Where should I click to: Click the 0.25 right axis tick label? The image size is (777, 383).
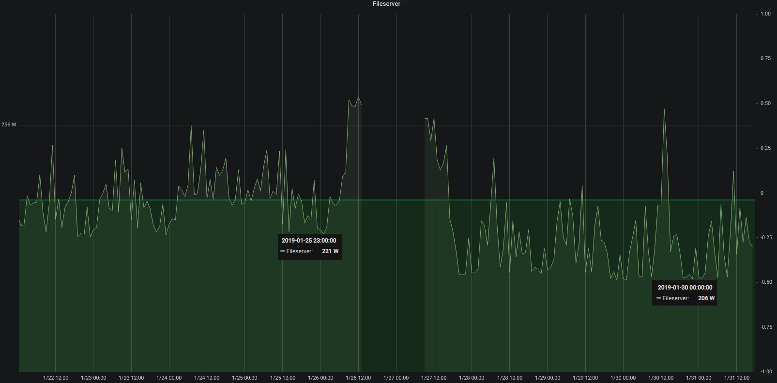[x=765, y=148]
